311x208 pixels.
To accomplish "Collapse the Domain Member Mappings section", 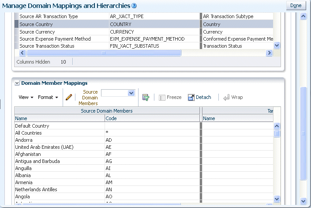I will (x=17, y=83).
